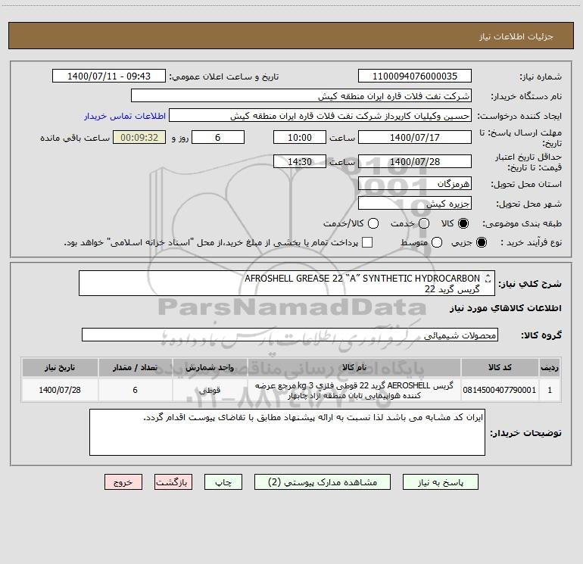Screen dimensions: 583x564
Task: Click the validity time 14:30 field
Action: pyautogui.click(x=300, y=161)
